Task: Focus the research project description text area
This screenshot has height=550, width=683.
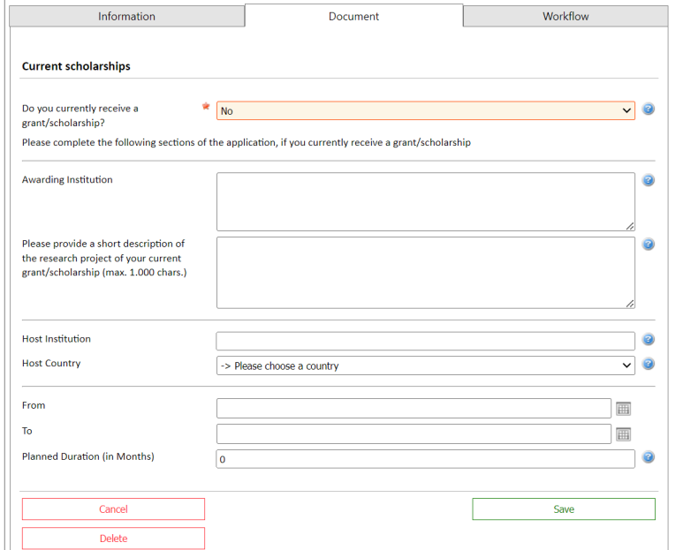Action: coord(426,273)
